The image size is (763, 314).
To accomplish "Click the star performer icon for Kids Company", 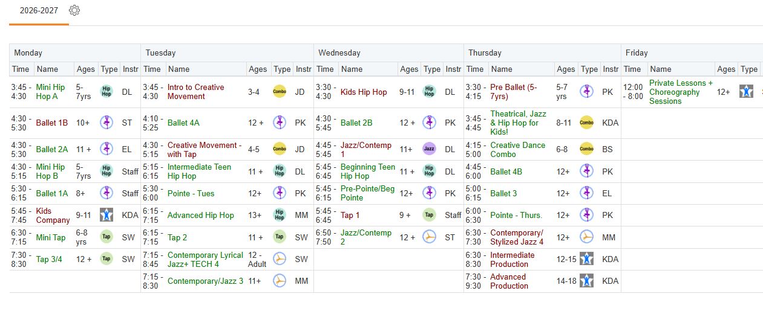I will pos(106,215).
